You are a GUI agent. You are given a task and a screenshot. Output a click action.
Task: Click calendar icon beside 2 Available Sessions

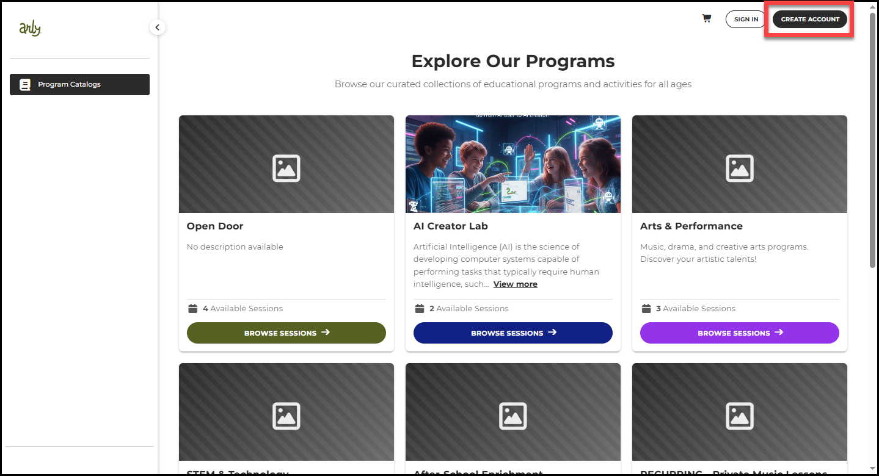420,308
